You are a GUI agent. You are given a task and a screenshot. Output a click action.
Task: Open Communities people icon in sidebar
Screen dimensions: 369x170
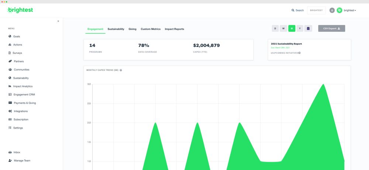click(10, 69)
